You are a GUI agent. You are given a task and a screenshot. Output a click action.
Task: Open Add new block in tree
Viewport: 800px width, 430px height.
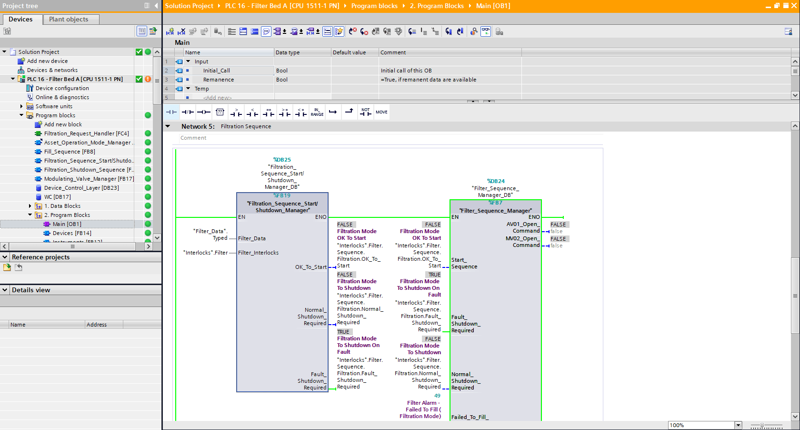click(63, 124)
